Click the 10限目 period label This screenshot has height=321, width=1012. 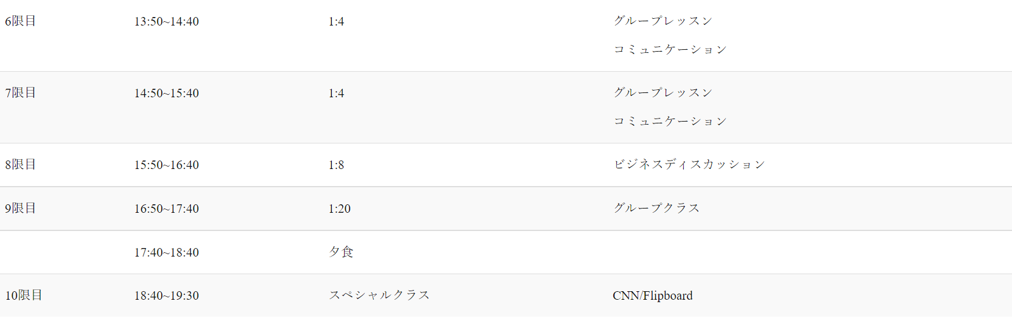tap(24, 295)
